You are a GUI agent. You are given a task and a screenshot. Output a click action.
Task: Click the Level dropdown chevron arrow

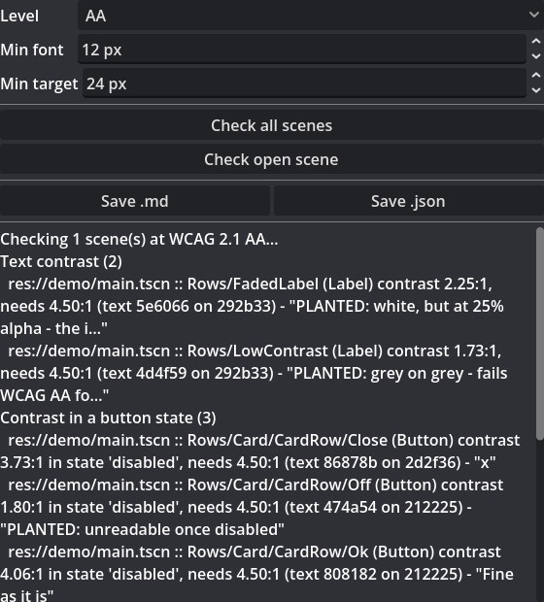click(x=533, y=15)
